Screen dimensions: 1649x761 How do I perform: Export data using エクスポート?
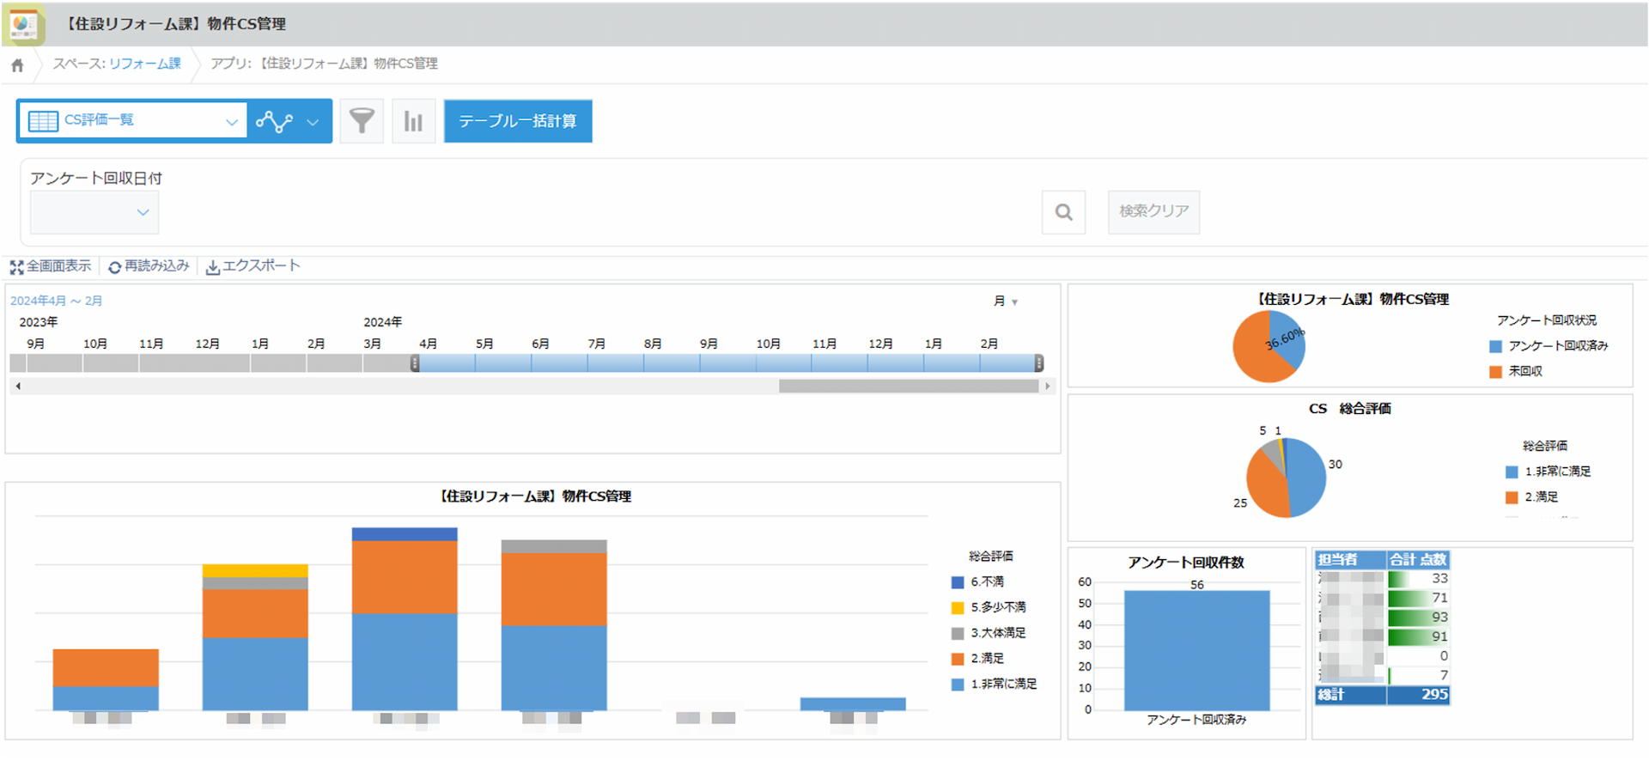tap(253, 267)
